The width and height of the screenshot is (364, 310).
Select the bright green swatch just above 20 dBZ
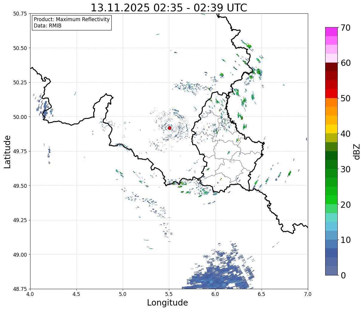331,199
